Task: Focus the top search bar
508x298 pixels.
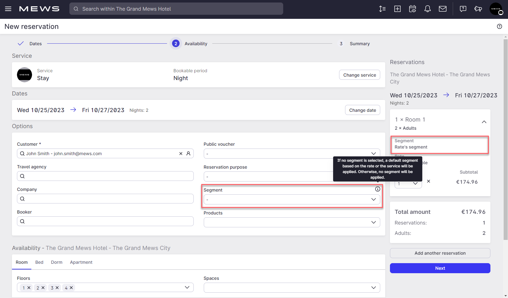Action: pyautogui.click(x=176, y=9)
